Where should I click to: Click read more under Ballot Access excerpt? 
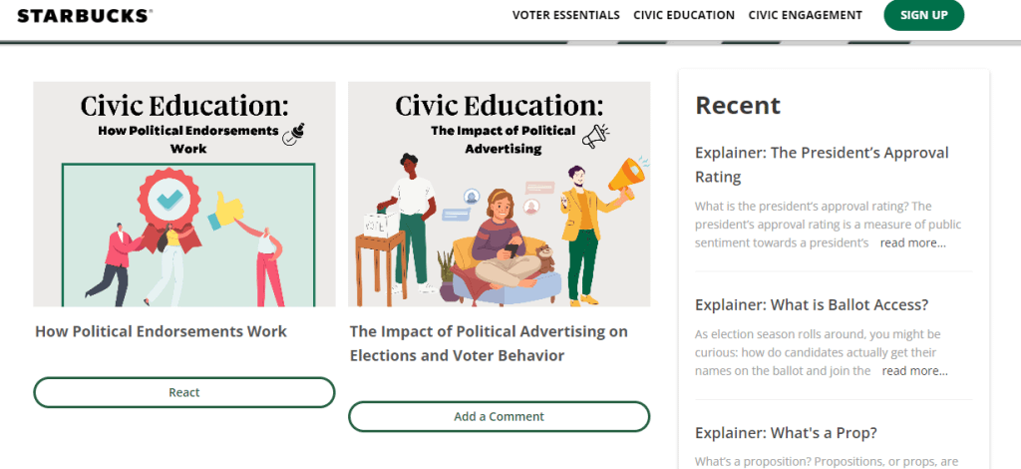915,370
